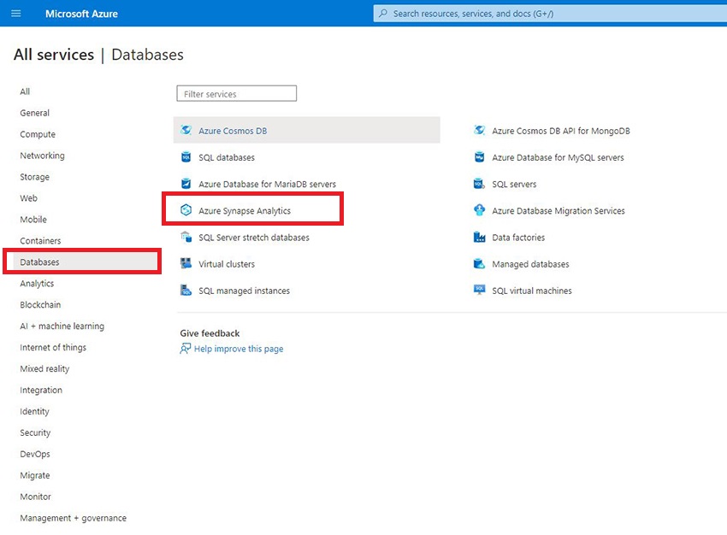Go to Microsoft Azure home
This screenshot has width=727, height=535.
pos(81,14)
